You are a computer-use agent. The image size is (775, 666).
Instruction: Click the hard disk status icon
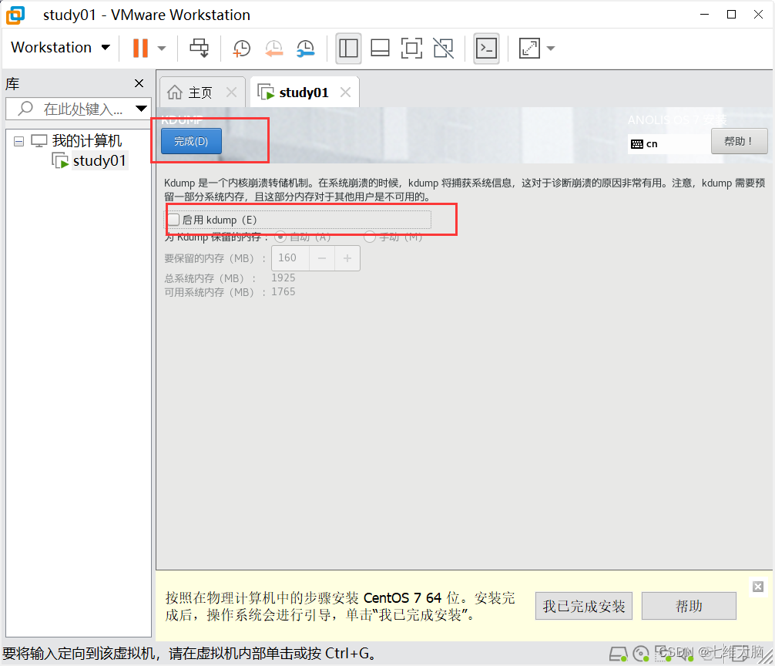click(618, 654)
